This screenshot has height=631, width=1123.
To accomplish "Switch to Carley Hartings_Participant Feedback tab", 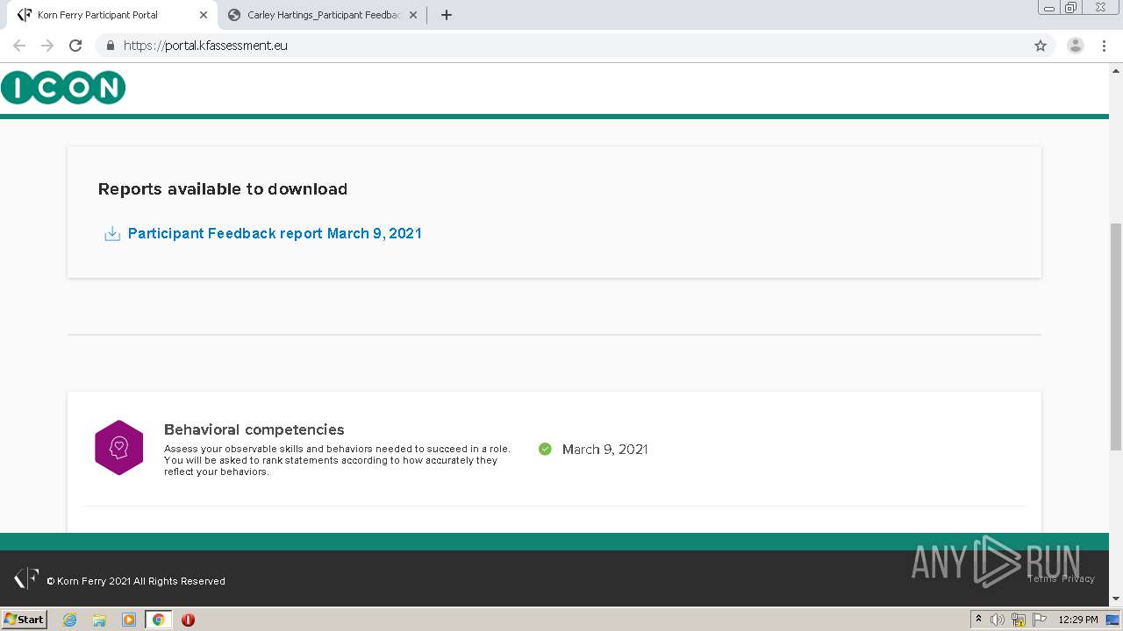I will tap(323, 15).
